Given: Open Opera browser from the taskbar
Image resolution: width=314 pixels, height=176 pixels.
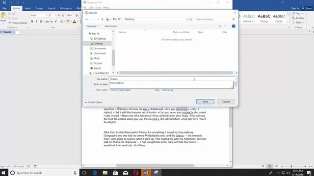Looking at the screenshot, I should 136,173.
